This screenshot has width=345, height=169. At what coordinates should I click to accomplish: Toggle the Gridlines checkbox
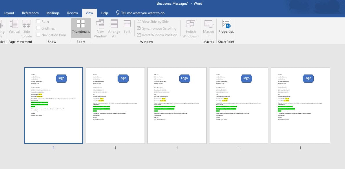(x=38, y=28)
